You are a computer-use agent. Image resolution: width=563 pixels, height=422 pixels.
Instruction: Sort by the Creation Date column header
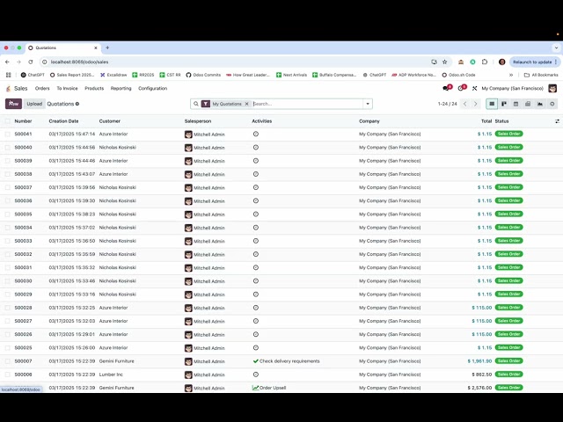(63, 121)
